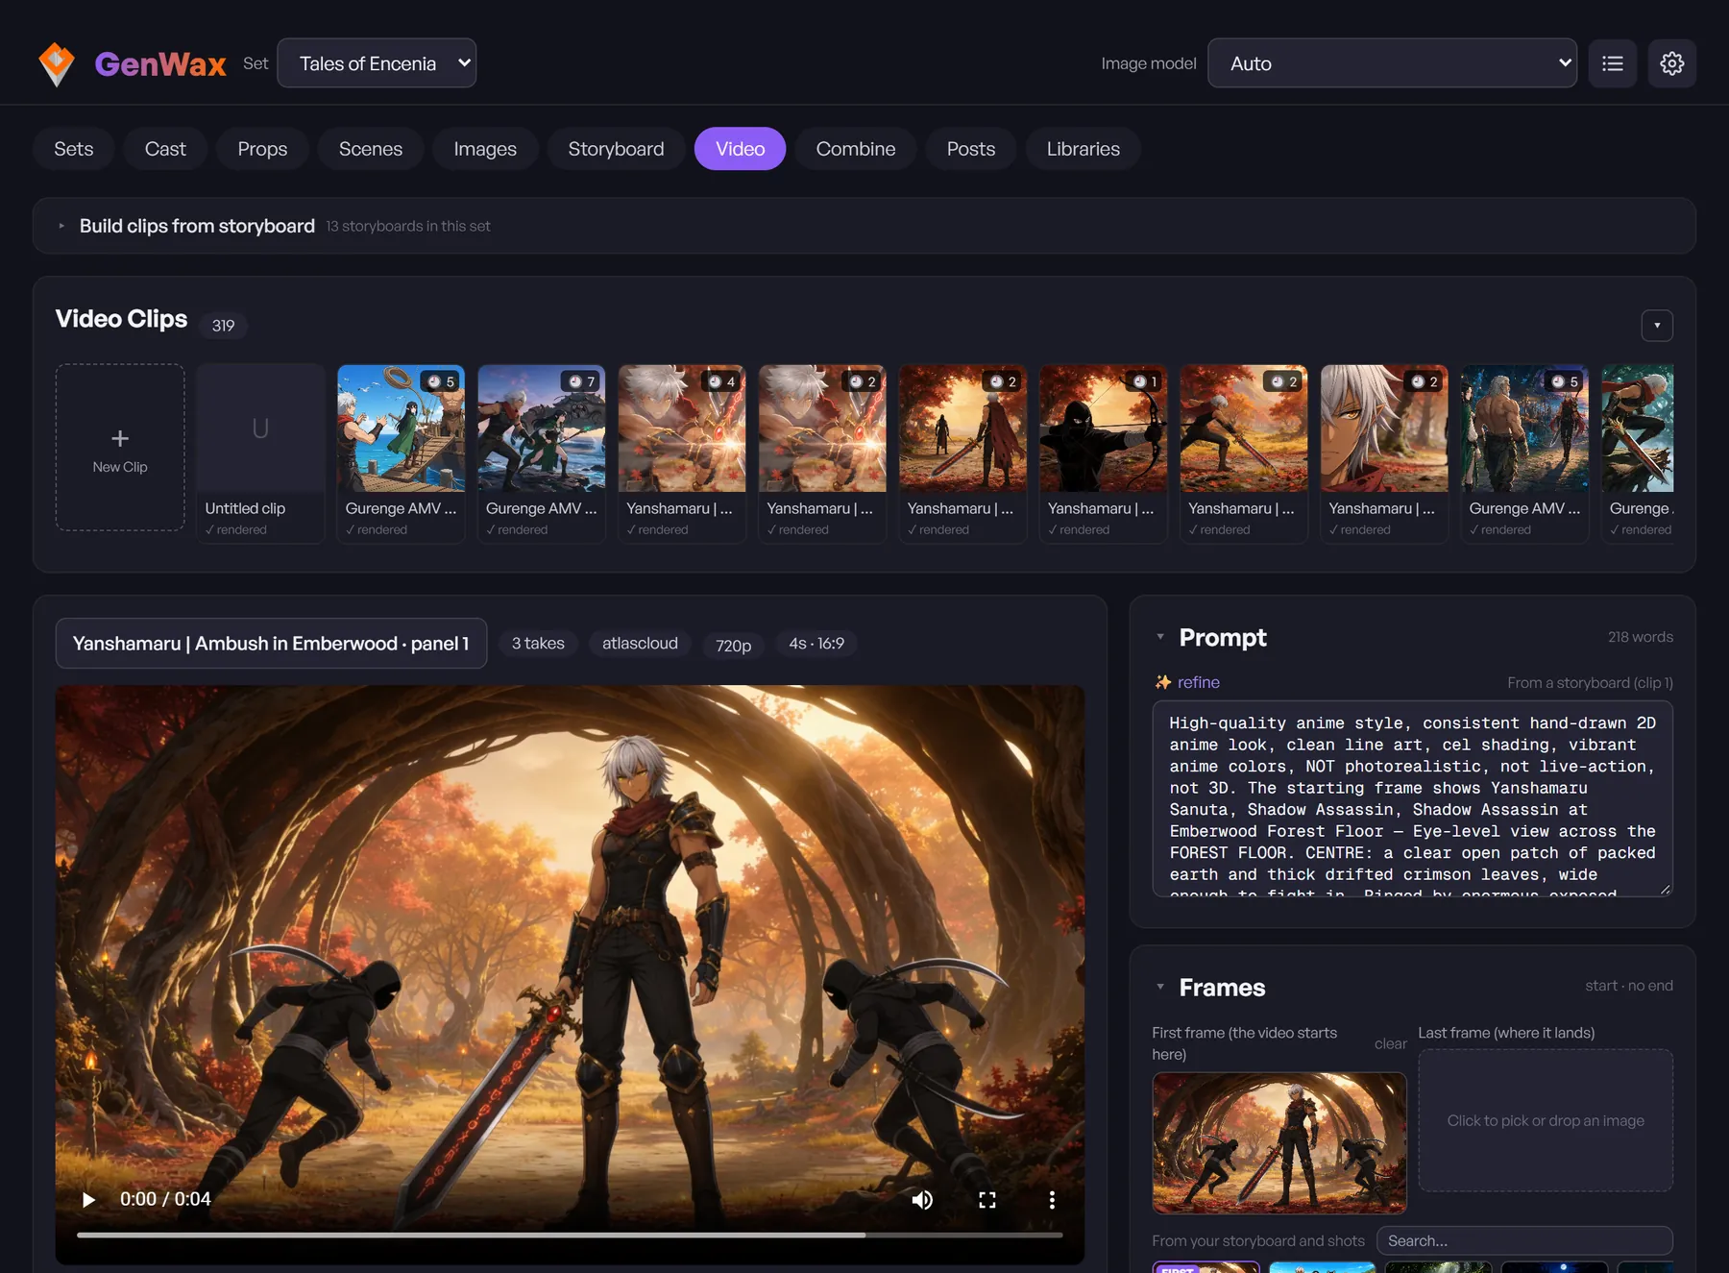Collapse the Frames panel
This screenshot has height=1273, width=1729.
[1160, 987]
